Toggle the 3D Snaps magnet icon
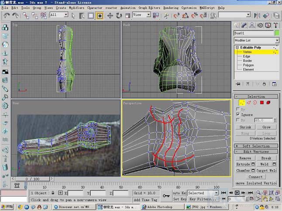282x211 pixels. pyautogui.click(x=176, y=16)
